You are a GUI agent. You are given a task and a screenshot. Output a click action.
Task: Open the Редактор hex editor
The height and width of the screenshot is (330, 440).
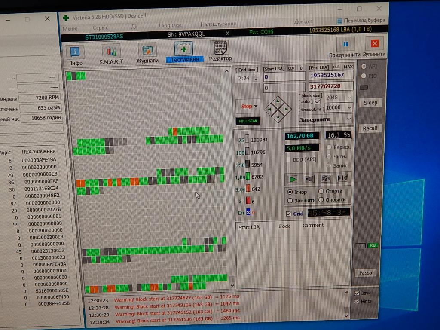tap(220, 51)
